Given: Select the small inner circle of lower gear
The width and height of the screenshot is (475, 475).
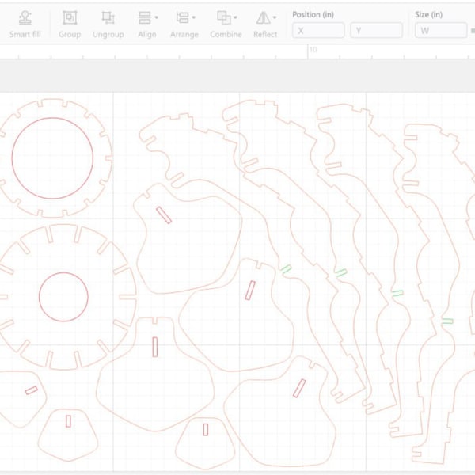Looking at the screenshot, I should [x=63, y=297].
